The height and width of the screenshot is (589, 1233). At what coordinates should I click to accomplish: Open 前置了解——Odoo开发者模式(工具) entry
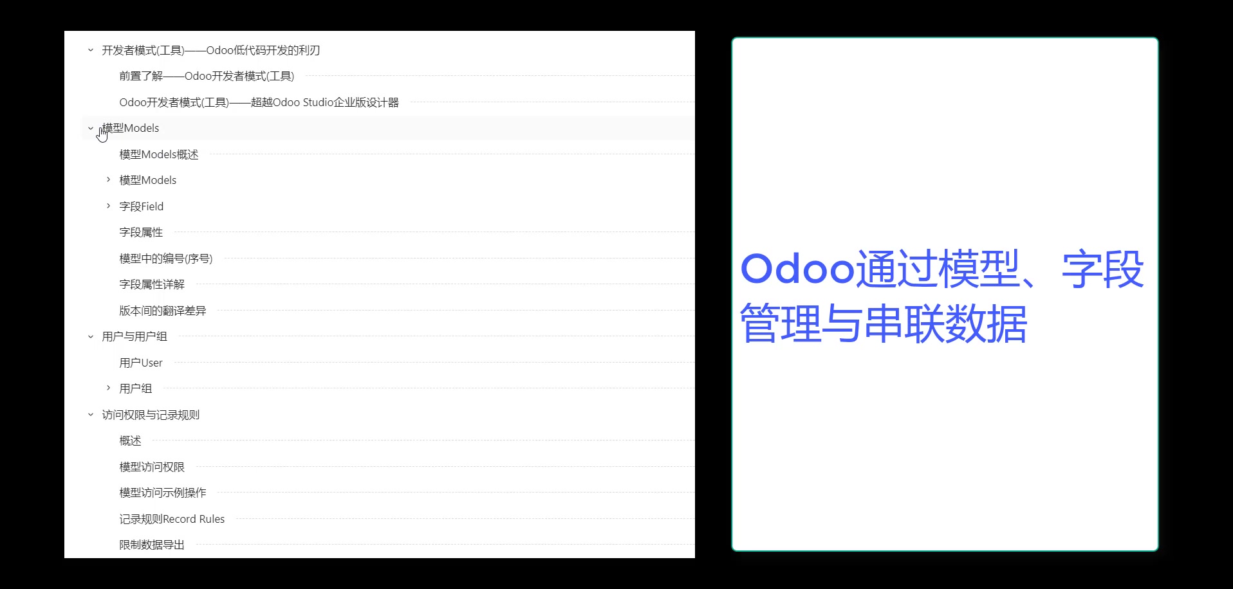[x=207, y=76]
